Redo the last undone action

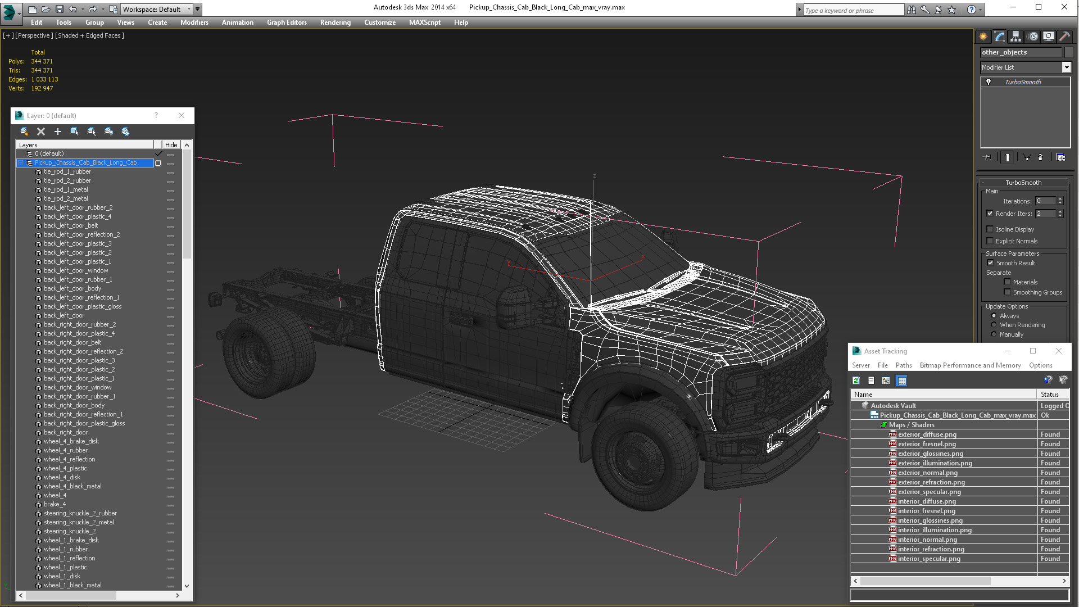[x=92, y=9]
